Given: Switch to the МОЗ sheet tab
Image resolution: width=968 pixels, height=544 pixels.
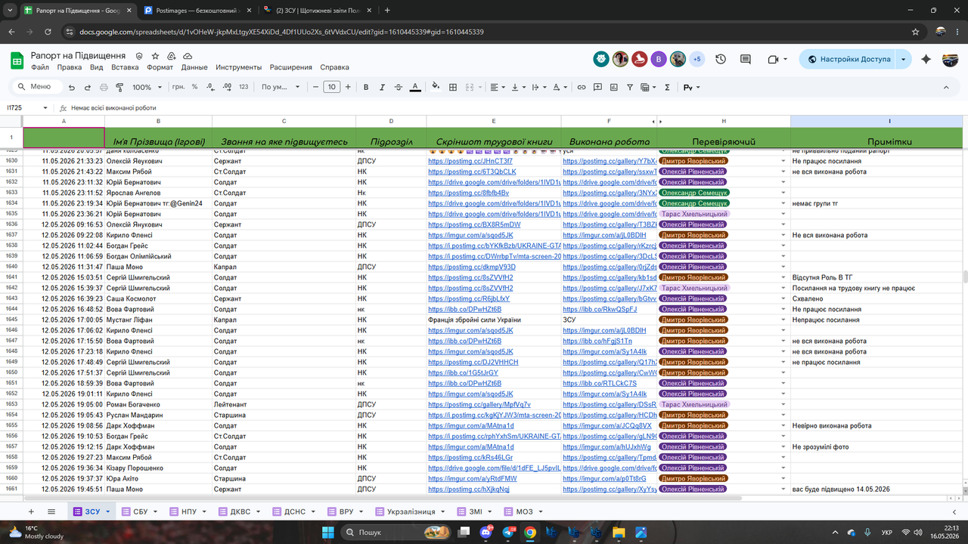Looking at the screenshot, I should [x=524, y=512].
